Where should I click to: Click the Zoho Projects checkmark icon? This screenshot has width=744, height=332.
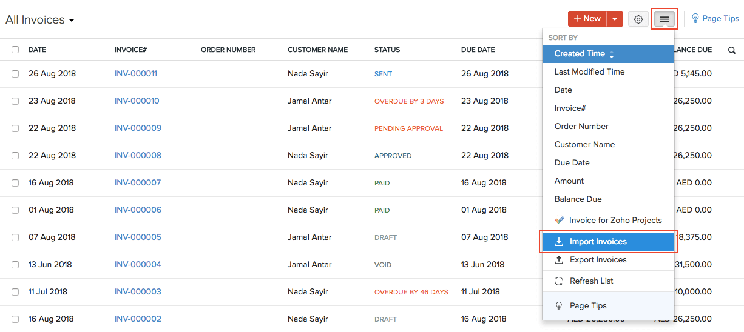coord(559,220)
